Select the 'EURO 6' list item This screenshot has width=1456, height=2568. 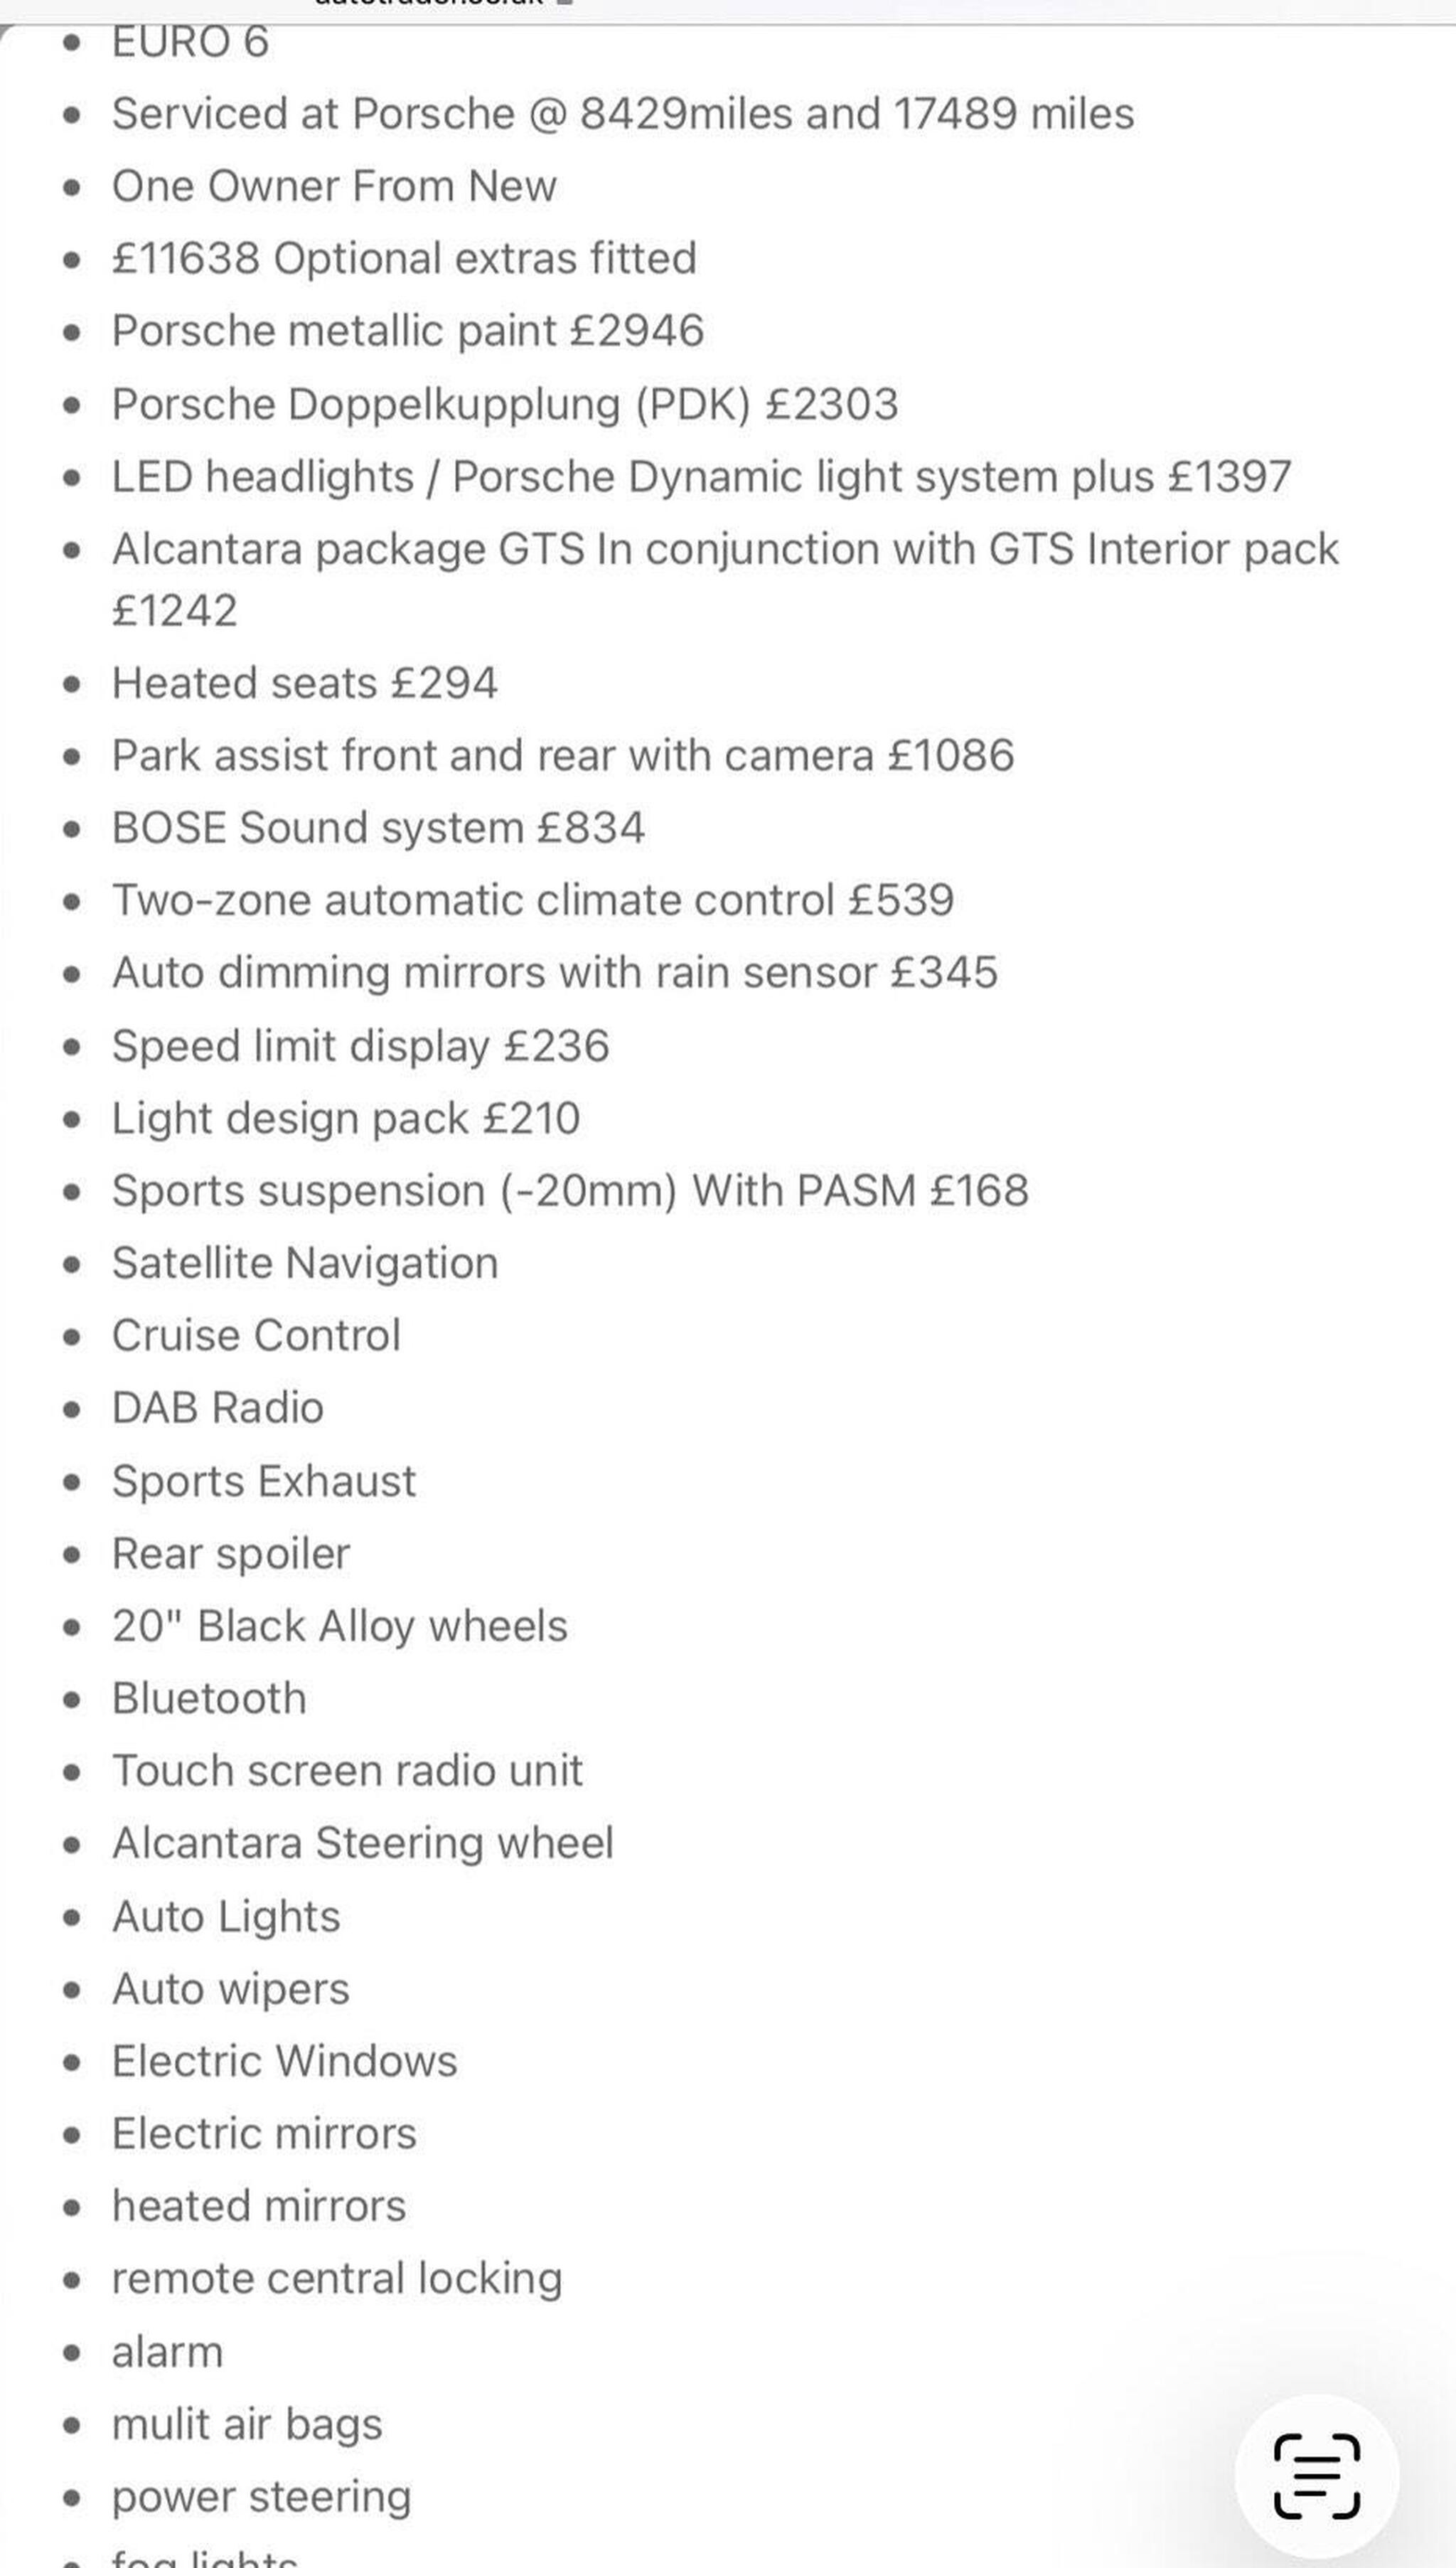[x=190, y=42]
